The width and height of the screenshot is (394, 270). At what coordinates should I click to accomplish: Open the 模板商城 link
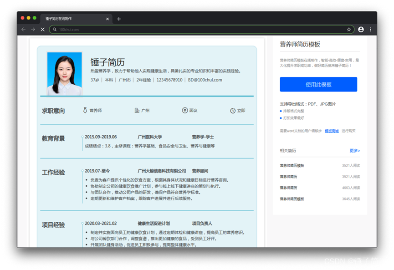point(332,131)
